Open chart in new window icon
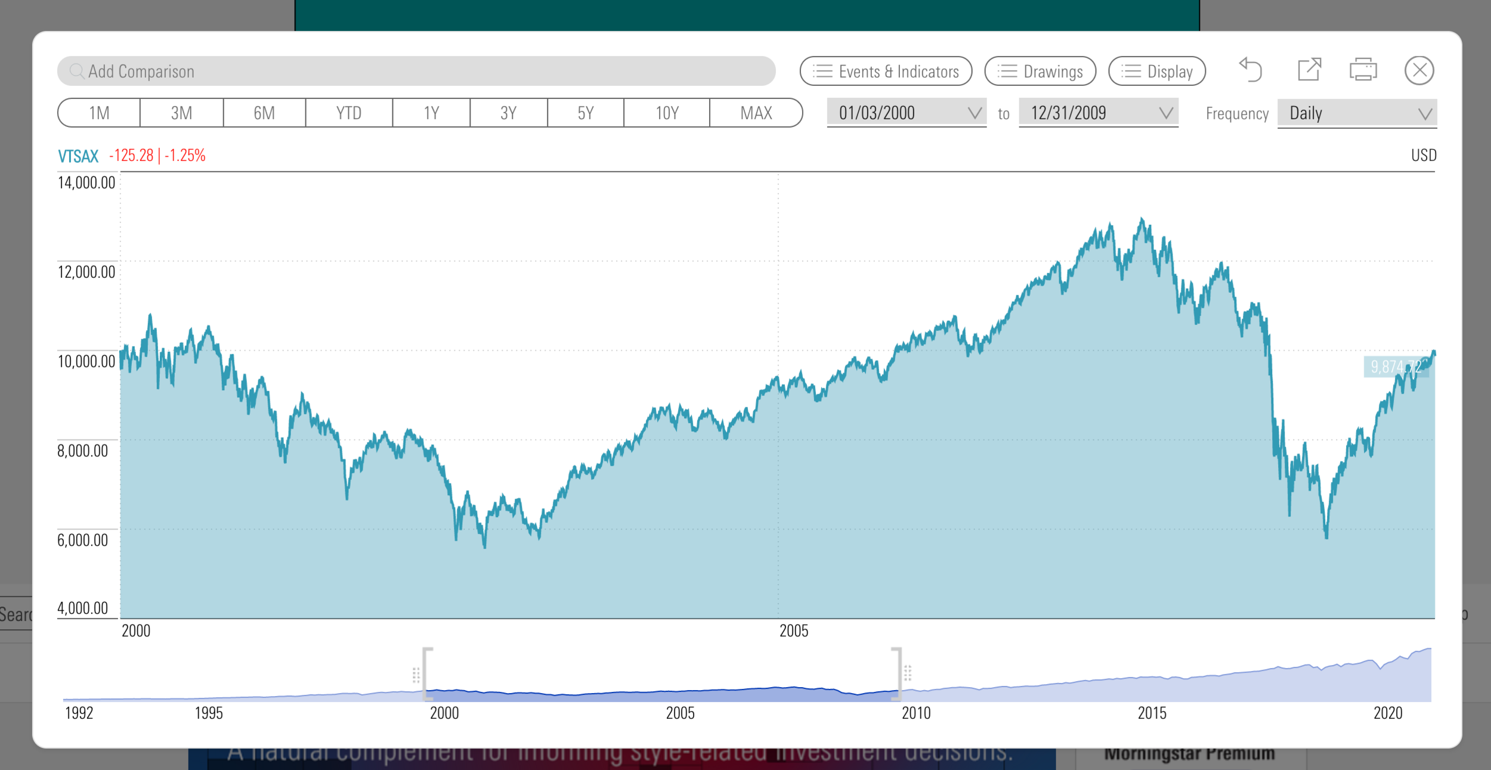The height and width of the screenshot is (770, 1491). [1310, 70]
